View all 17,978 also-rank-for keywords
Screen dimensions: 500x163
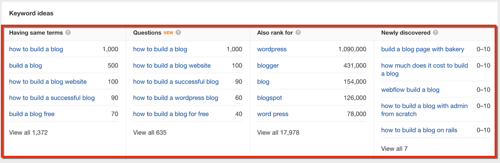[278, 132]
